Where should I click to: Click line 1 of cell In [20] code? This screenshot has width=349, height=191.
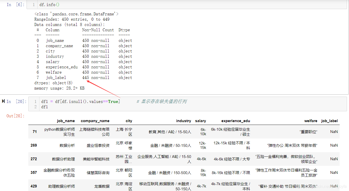coord(81,101)
